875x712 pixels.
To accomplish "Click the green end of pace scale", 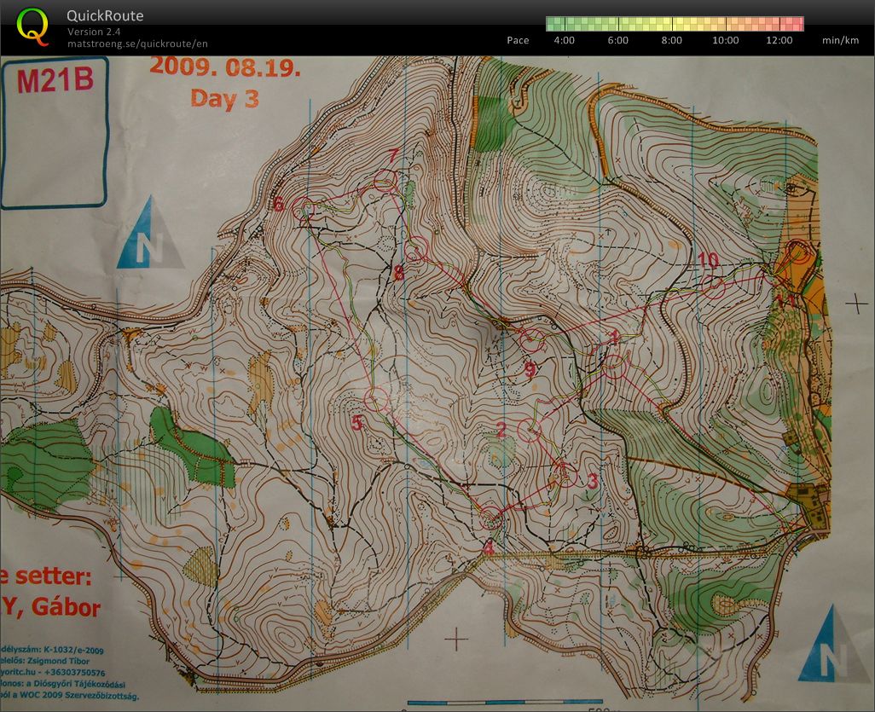I will [x=553, y=24].
